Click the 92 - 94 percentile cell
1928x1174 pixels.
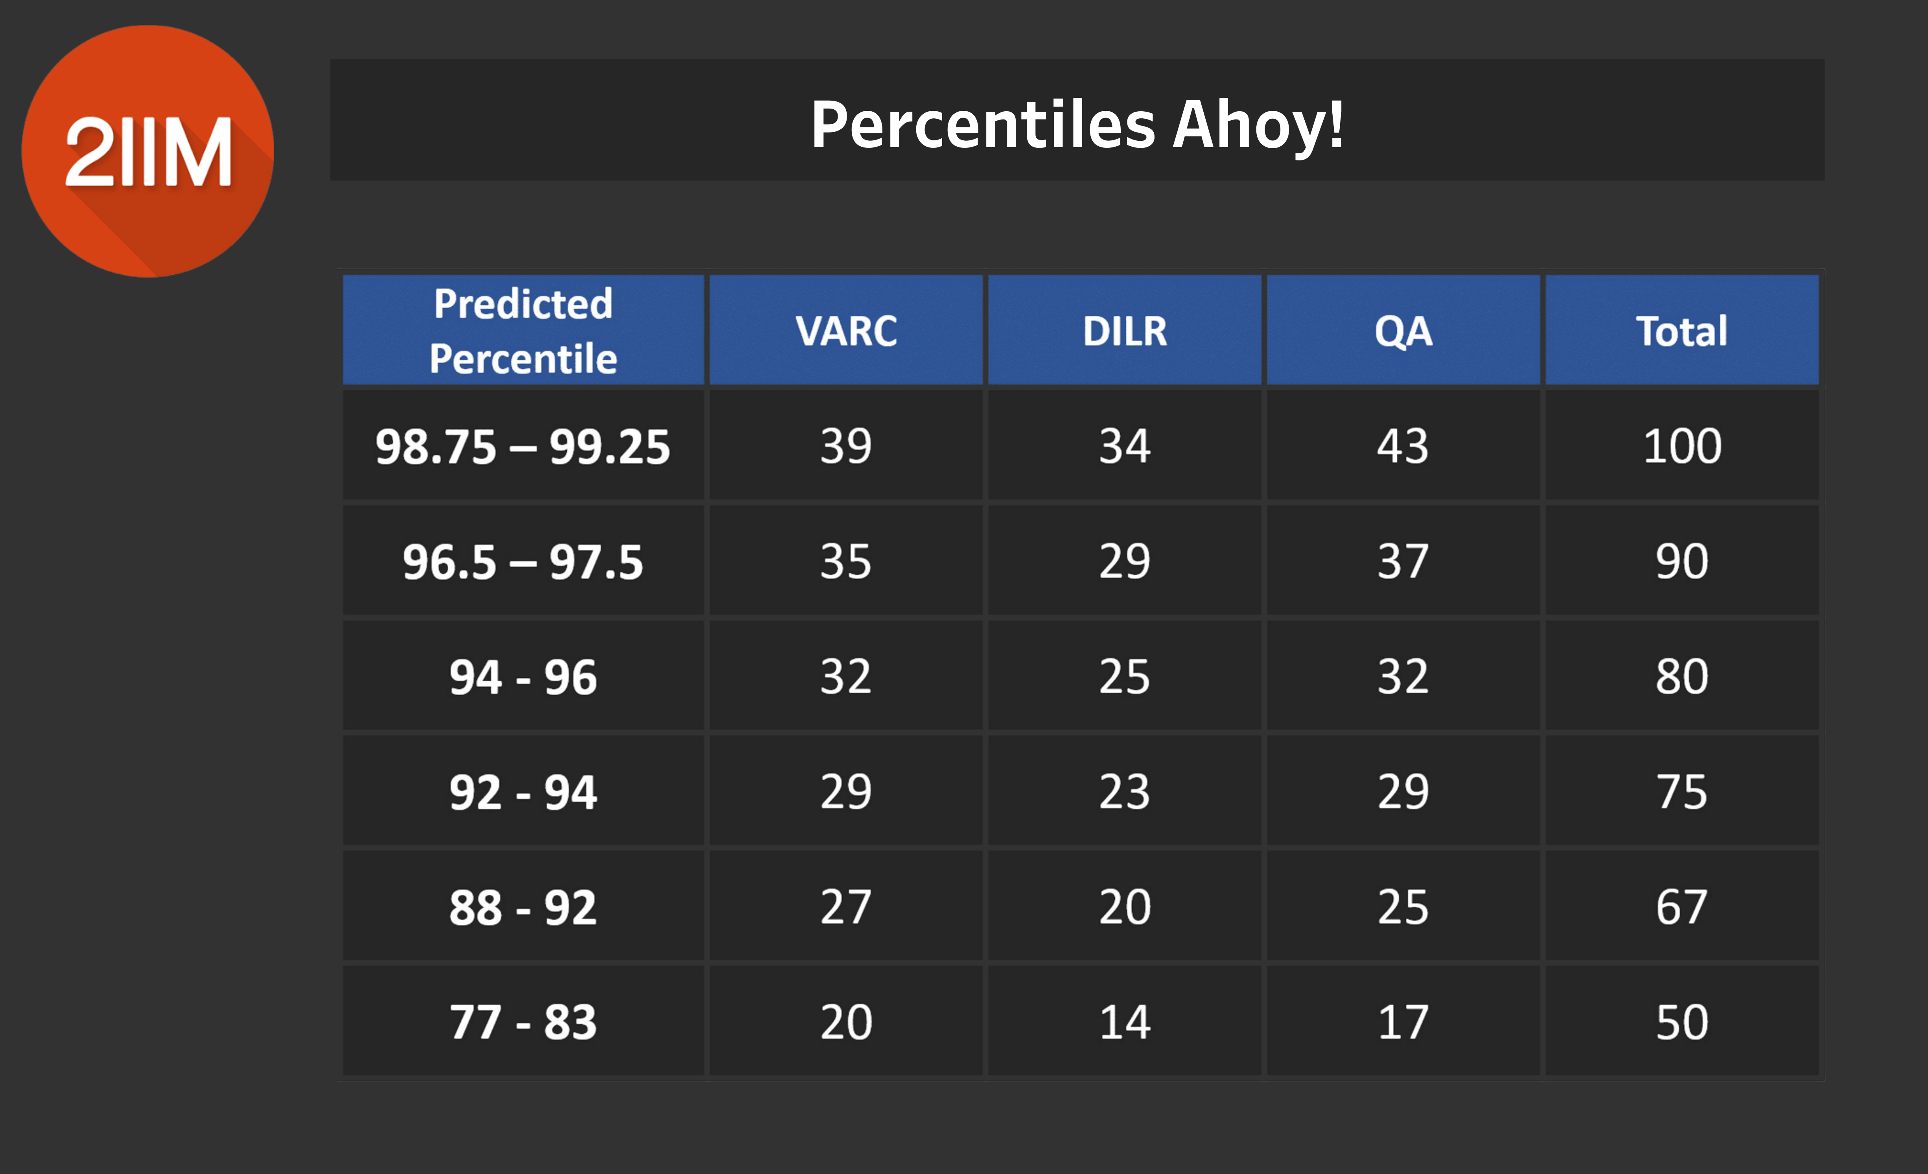coord(523,791)
